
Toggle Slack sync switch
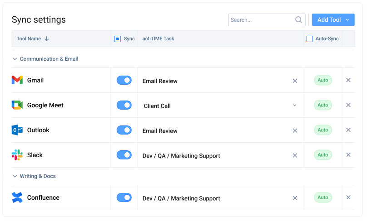[x=124, y=155]
